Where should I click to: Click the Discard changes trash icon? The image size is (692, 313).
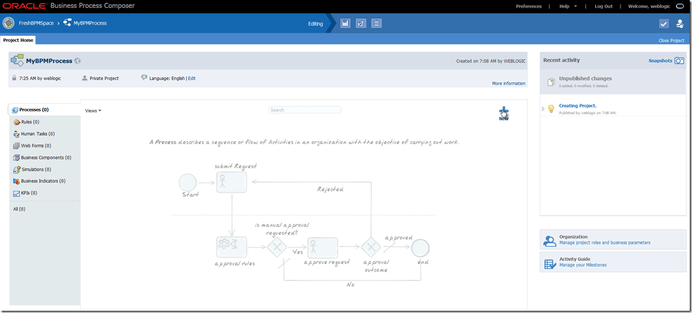376,24
